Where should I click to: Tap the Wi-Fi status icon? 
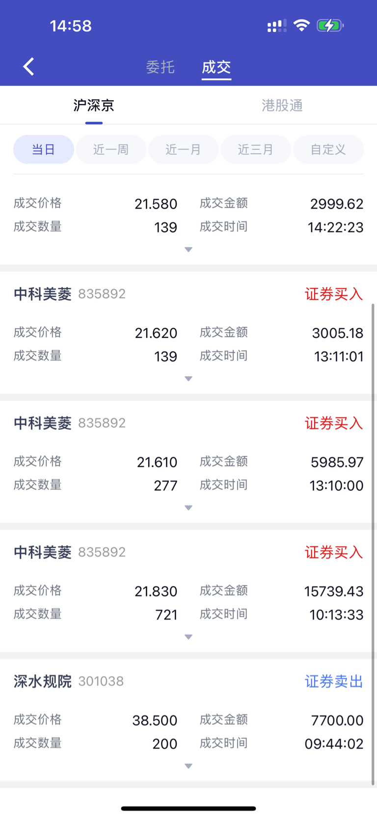point(301,26)
